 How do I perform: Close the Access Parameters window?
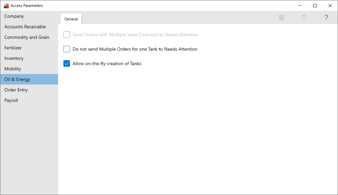330,5
